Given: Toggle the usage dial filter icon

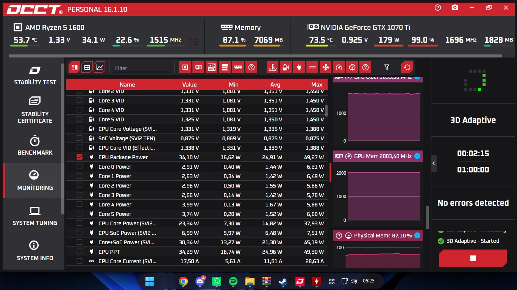Looking at the screenshot, I should coord(352,67).
